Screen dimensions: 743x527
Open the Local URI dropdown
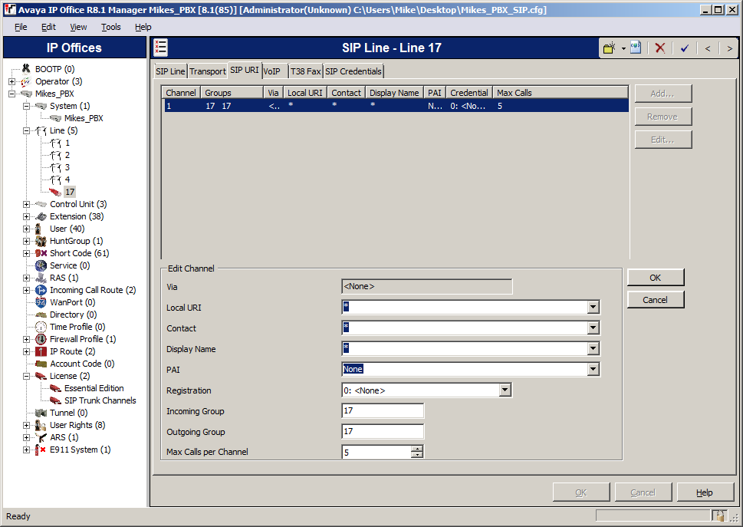pos(593,307)
